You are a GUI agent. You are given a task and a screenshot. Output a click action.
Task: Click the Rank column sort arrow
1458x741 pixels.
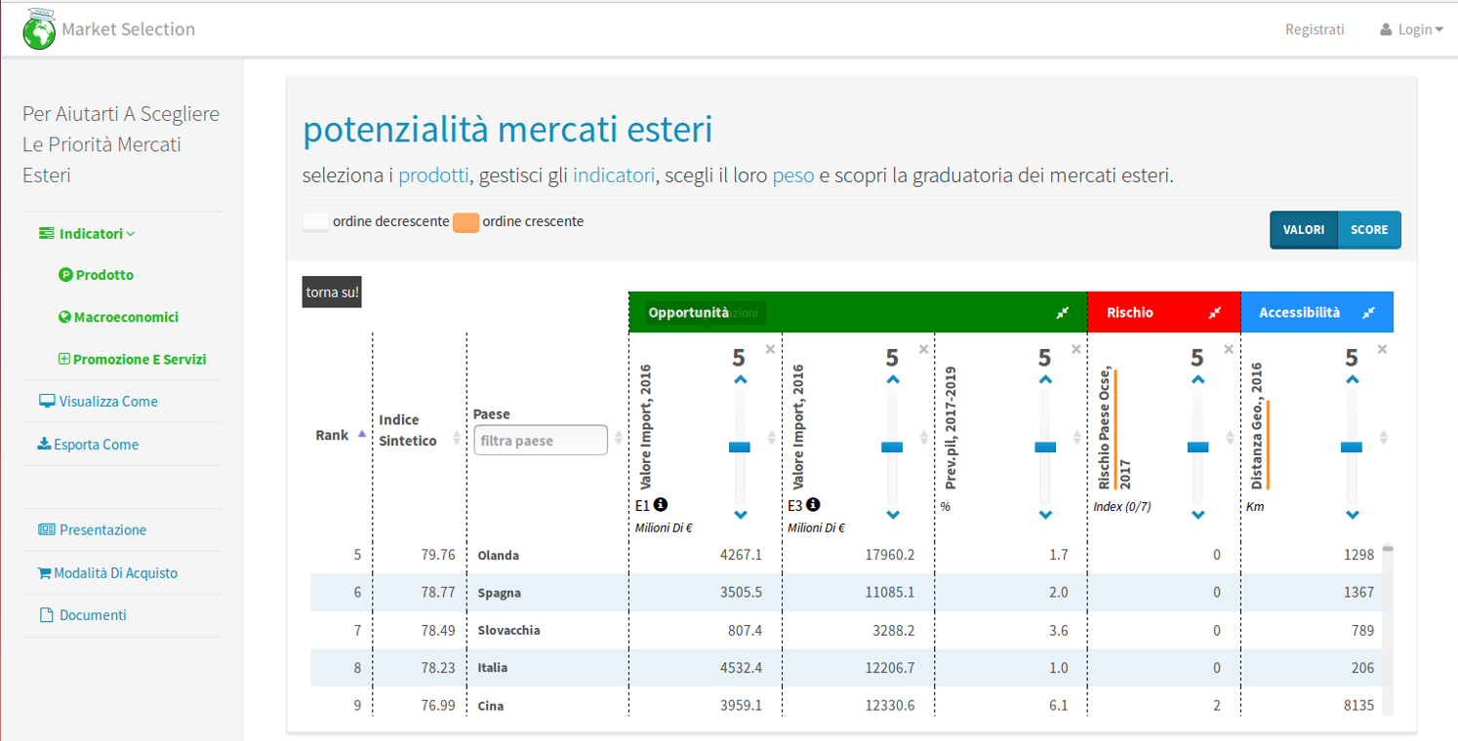(x=360, y=432)
